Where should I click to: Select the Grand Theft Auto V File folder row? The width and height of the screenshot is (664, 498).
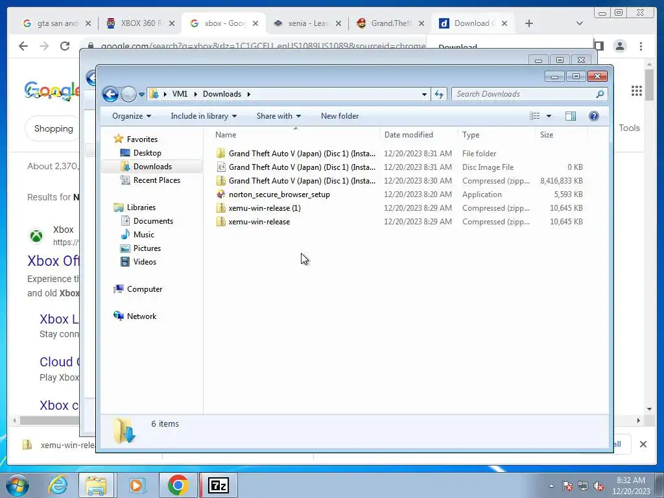pos(399,153)
